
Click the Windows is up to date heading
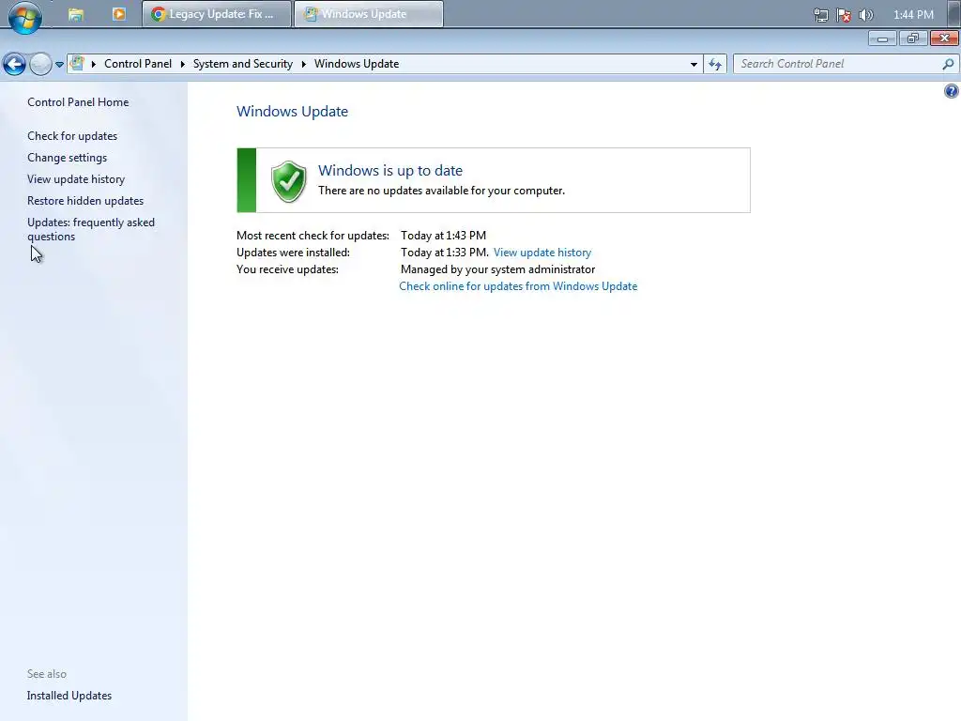tap(390, 171)
